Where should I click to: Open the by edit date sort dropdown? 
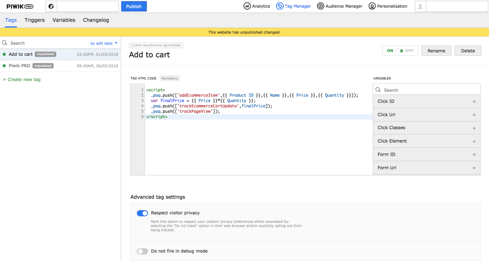[104, 43]
